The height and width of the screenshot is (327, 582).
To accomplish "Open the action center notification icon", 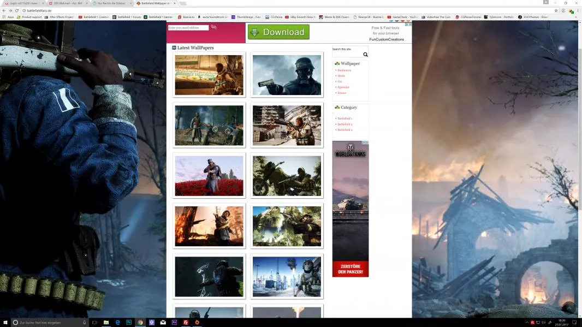I will coord(574,323).
